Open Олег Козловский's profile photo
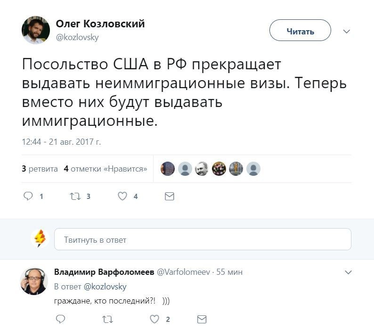 tap(36, 30)
